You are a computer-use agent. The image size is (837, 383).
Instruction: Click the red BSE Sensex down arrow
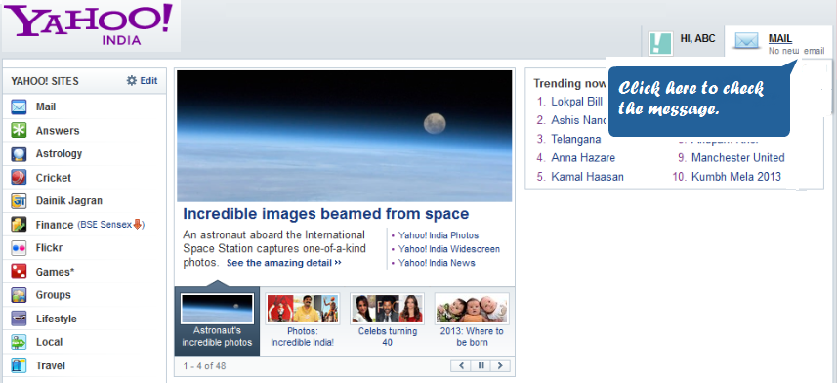(137, 225)
